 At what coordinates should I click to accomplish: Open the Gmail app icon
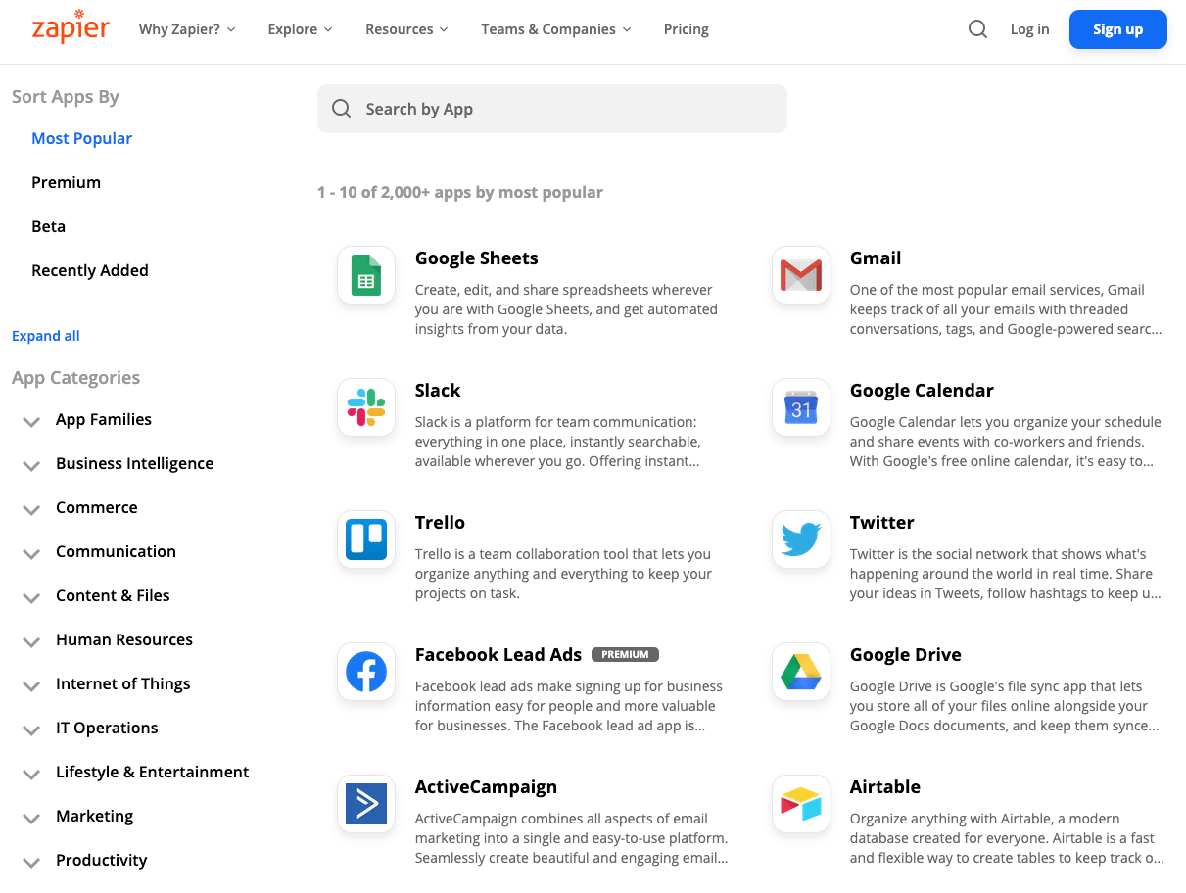coord(801,275)
